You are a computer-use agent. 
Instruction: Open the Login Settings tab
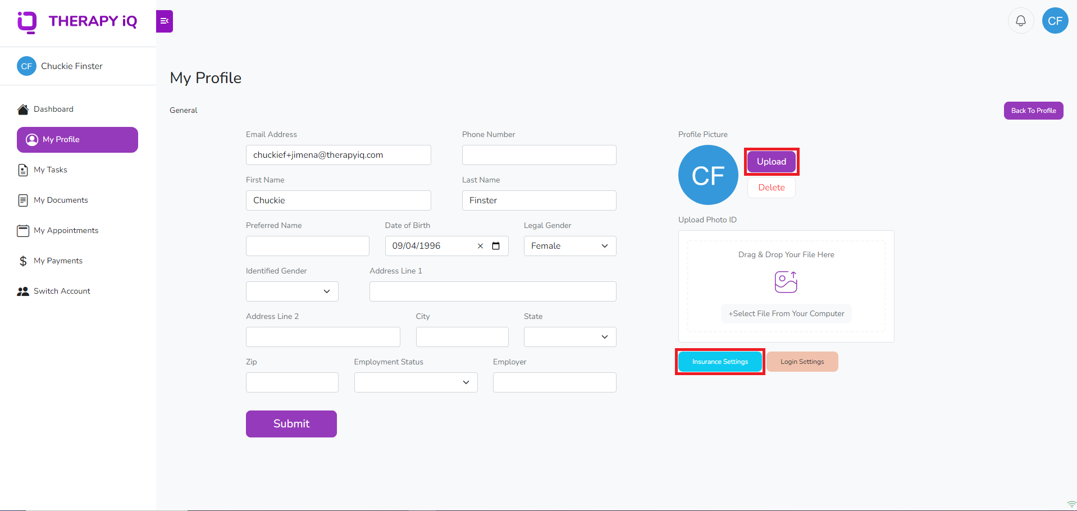point(802,361)
